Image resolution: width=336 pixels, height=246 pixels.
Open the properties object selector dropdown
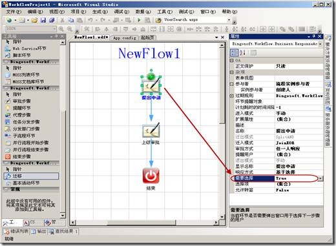pyautogui.click(x=320, y=44)
